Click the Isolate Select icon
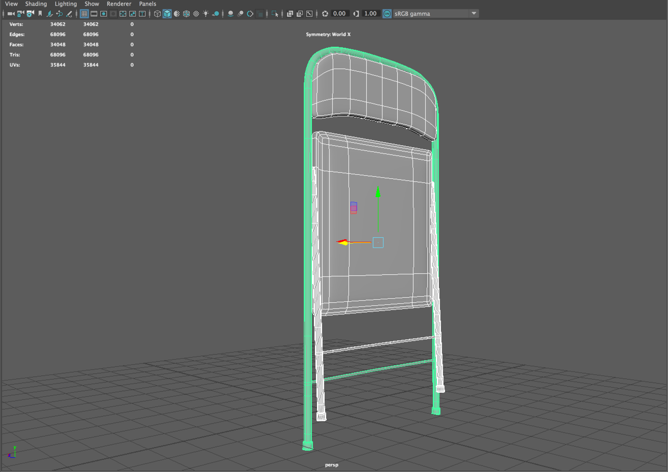This screenshot has height=472, width=668. tap(275, 14)
